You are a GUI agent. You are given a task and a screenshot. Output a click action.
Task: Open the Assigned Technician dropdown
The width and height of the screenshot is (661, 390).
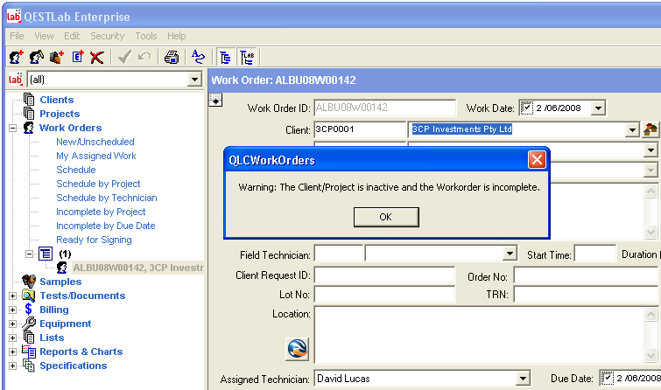click(523, 379)
